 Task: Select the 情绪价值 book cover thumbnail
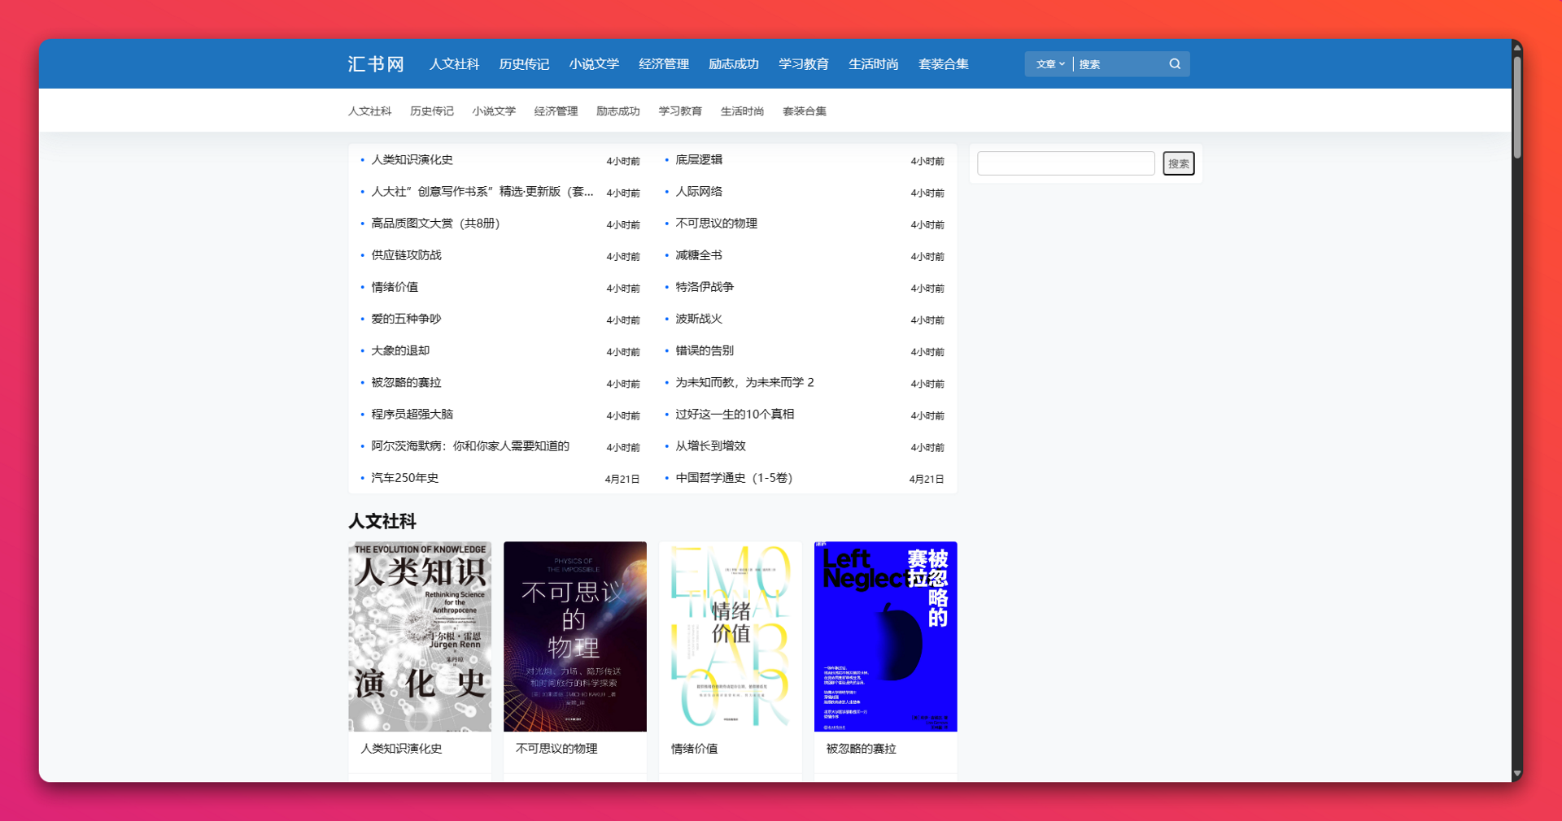(x=730, y=636)
